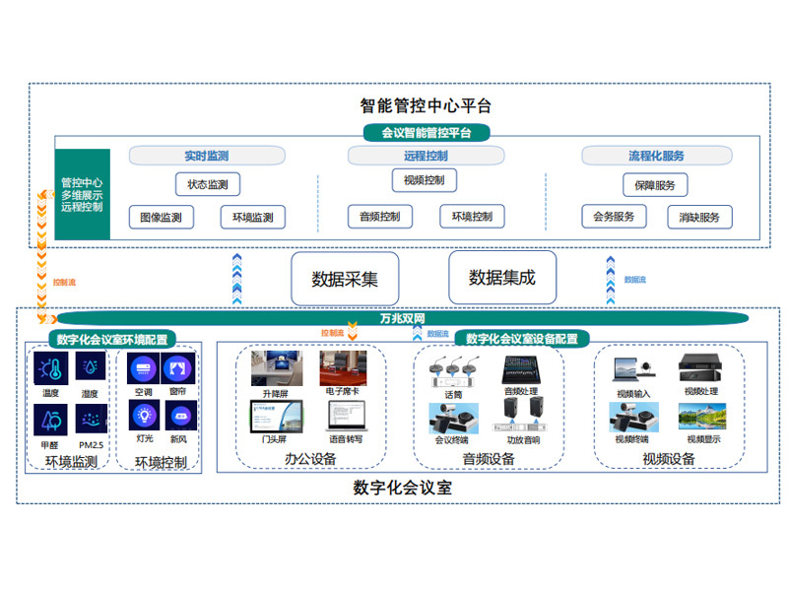Click the 万兆双网 green bar
788x591 pixels.
coord(403,318)
